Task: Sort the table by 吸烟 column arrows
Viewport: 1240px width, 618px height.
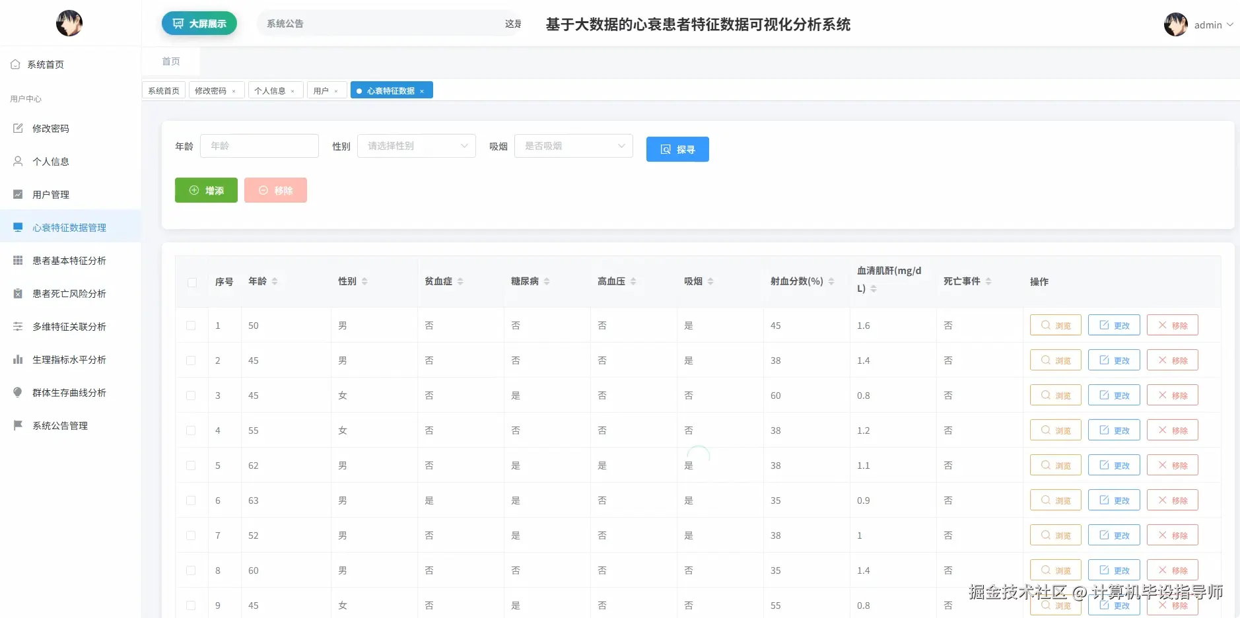Action: coord(710,281)
